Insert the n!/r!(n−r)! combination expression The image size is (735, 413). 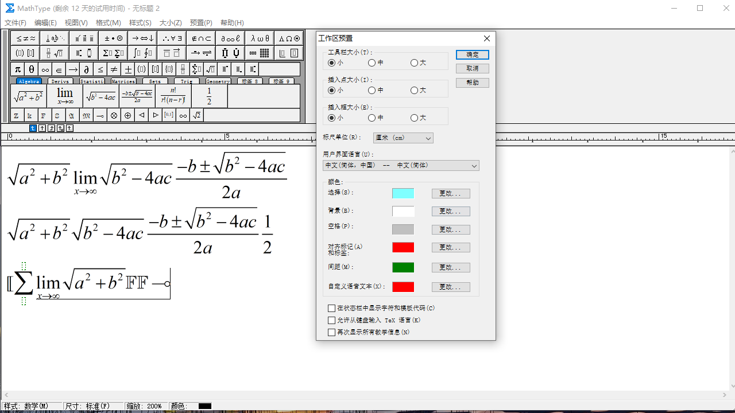(173, 96)
